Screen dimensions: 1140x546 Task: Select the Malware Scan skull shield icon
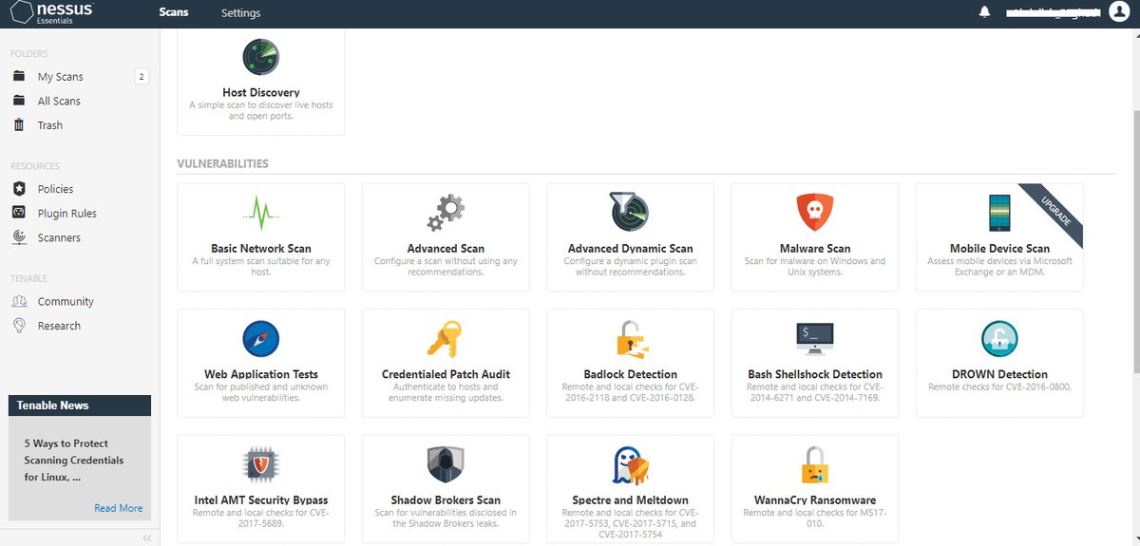[x=814, y=213]
